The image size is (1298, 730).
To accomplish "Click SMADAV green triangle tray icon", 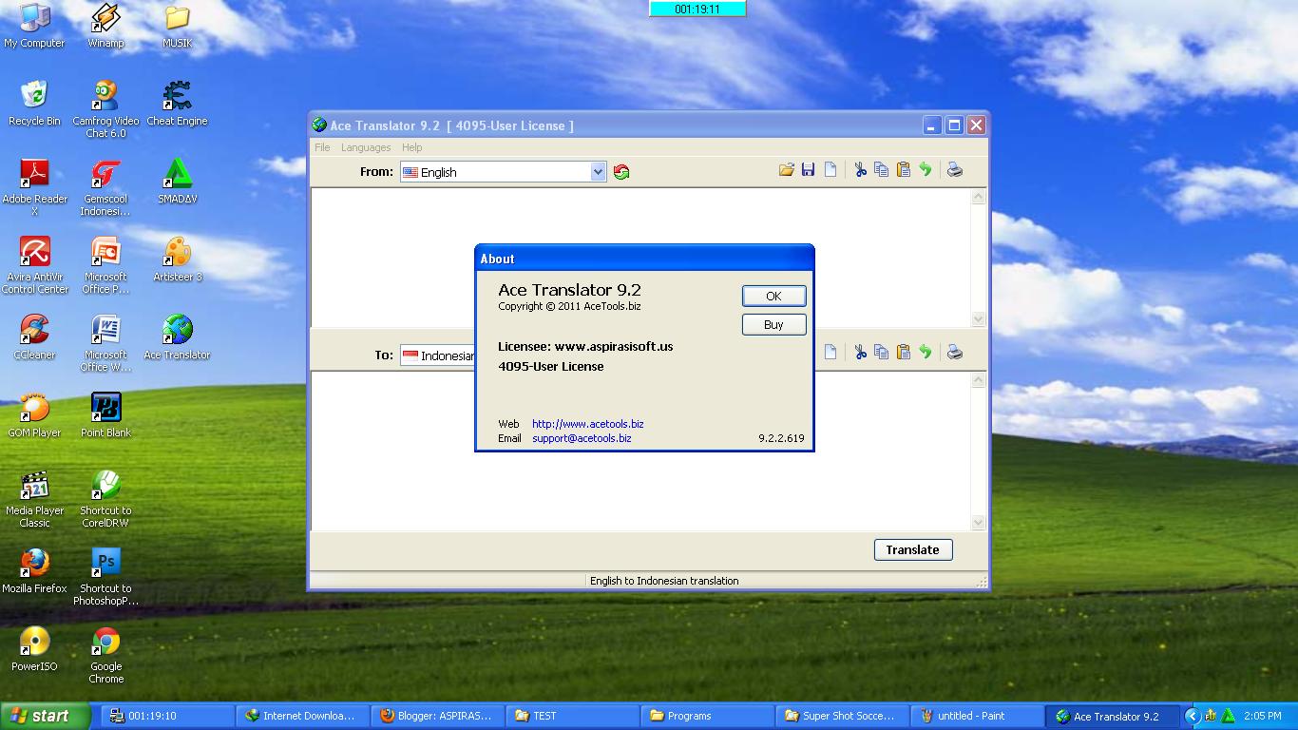I will [x=1228, y=716].
